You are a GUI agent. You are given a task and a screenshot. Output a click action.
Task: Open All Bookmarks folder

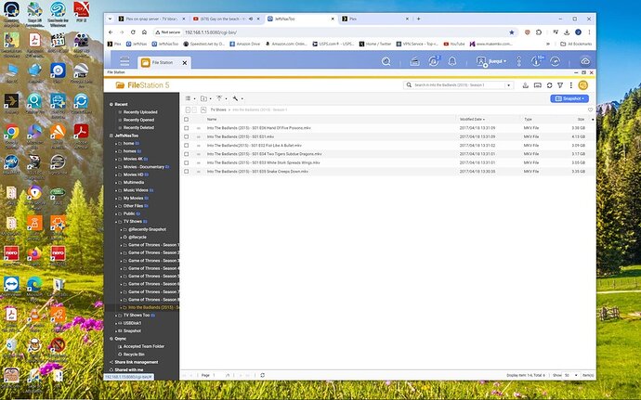click(576, 44)
